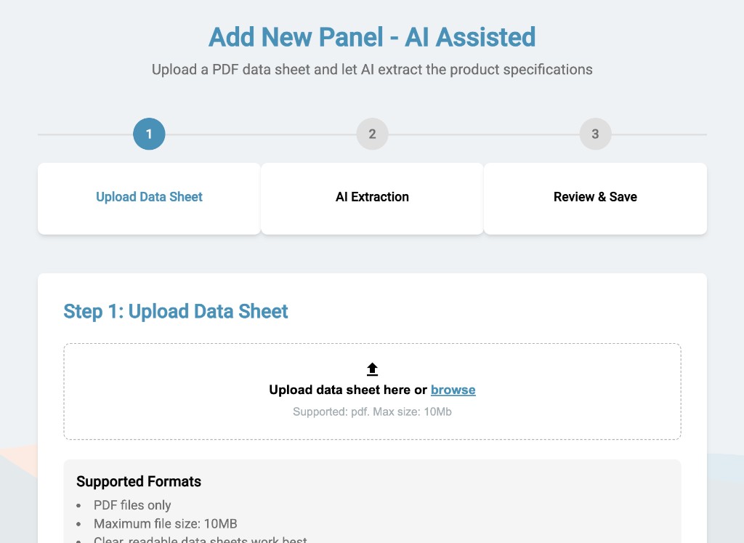Select the Review & Save panel

tap(595, 197)
